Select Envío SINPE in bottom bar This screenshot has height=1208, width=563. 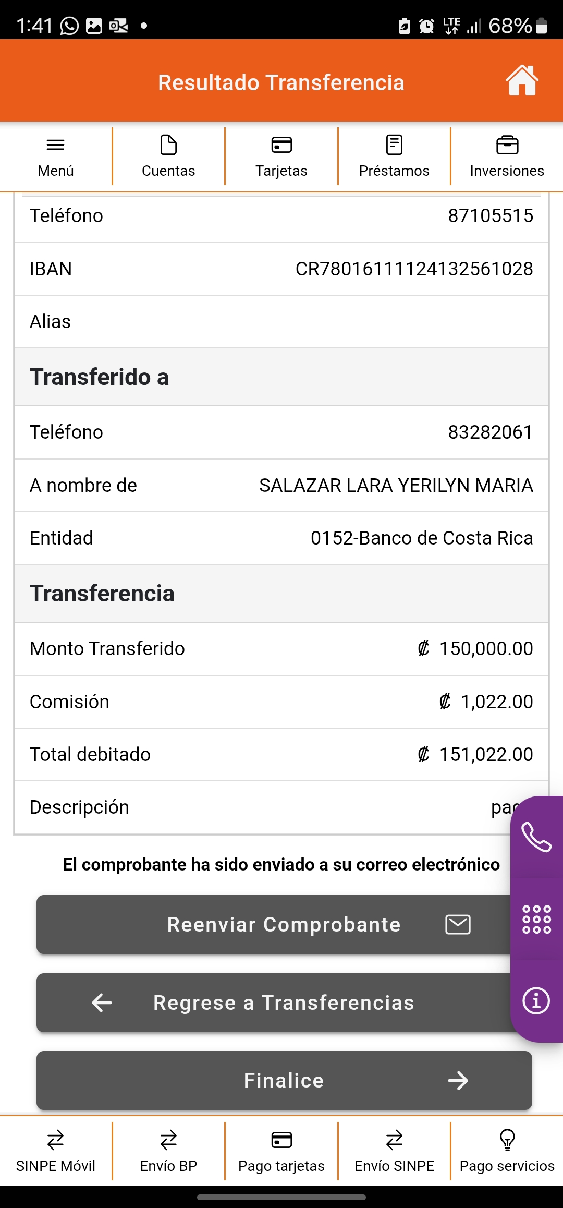pos(394,1151)
